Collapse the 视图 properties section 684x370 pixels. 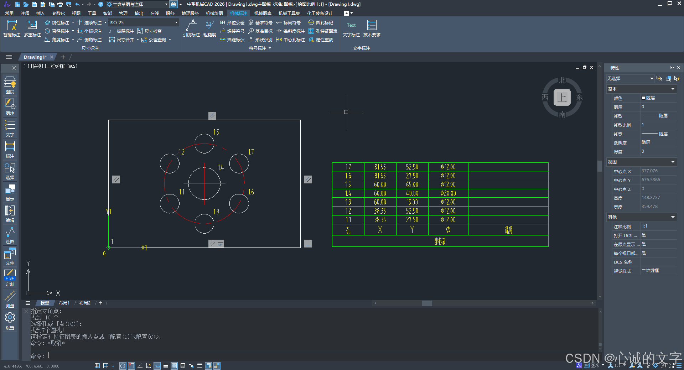[673, 162]
